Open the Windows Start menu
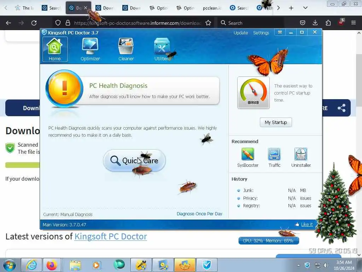This screenshot has height=272, width=362. click(9, 265)
